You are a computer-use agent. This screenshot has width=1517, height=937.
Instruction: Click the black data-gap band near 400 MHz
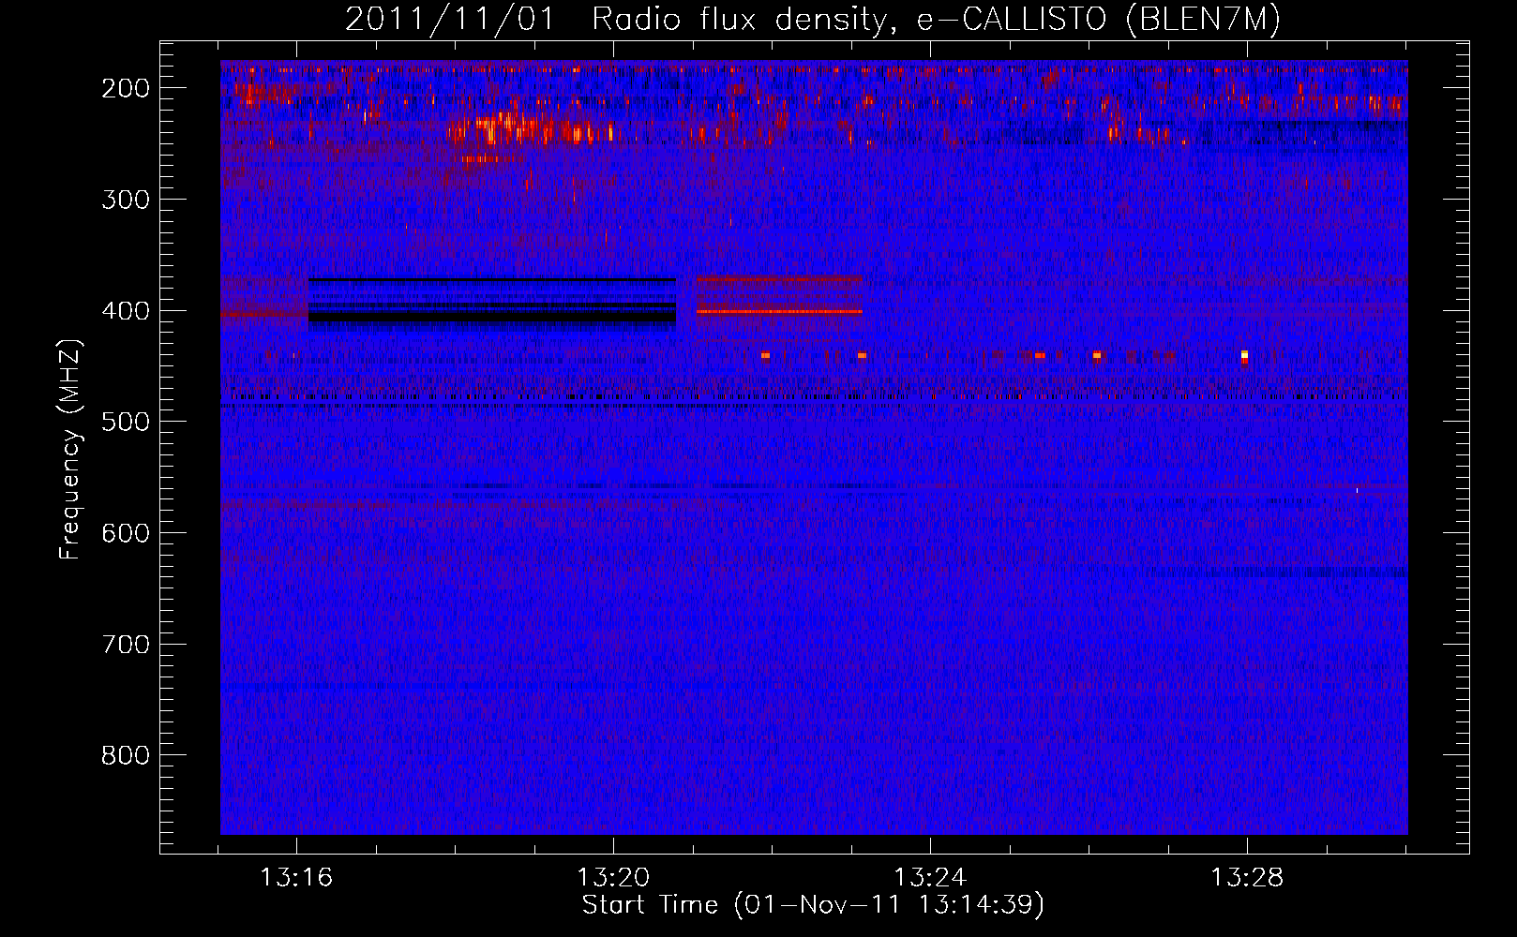(x=492, y=317)
